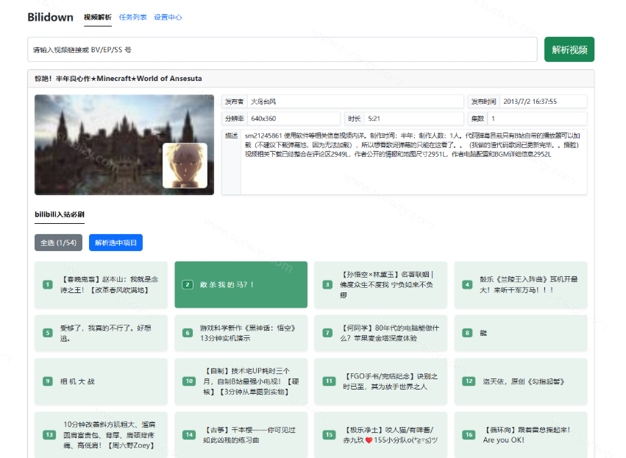This screenshot has width=626, height=458.
Task: Select card 5 受够了，我真的不行了
Action: (101, 333)
